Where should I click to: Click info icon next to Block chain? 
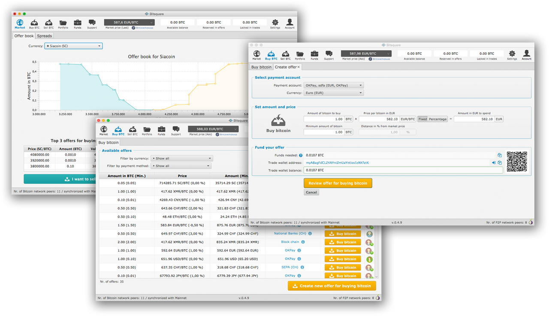click(x=303, y=242)
